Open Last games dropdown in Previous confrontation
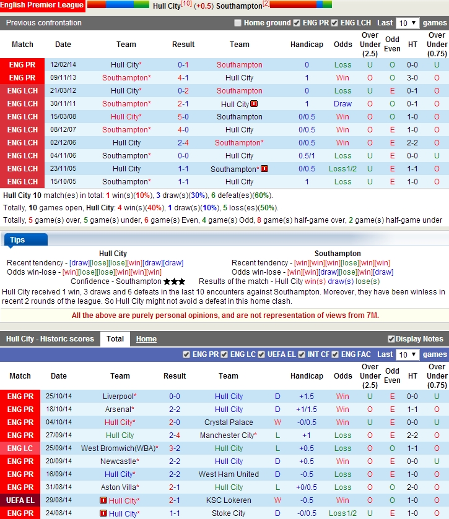This screenshot has width=449, height=519. click(x=408, y=23)
